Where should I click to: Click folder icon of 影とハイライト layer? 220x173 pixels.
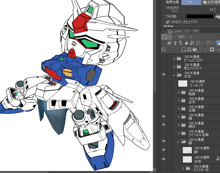coord(179,67)
